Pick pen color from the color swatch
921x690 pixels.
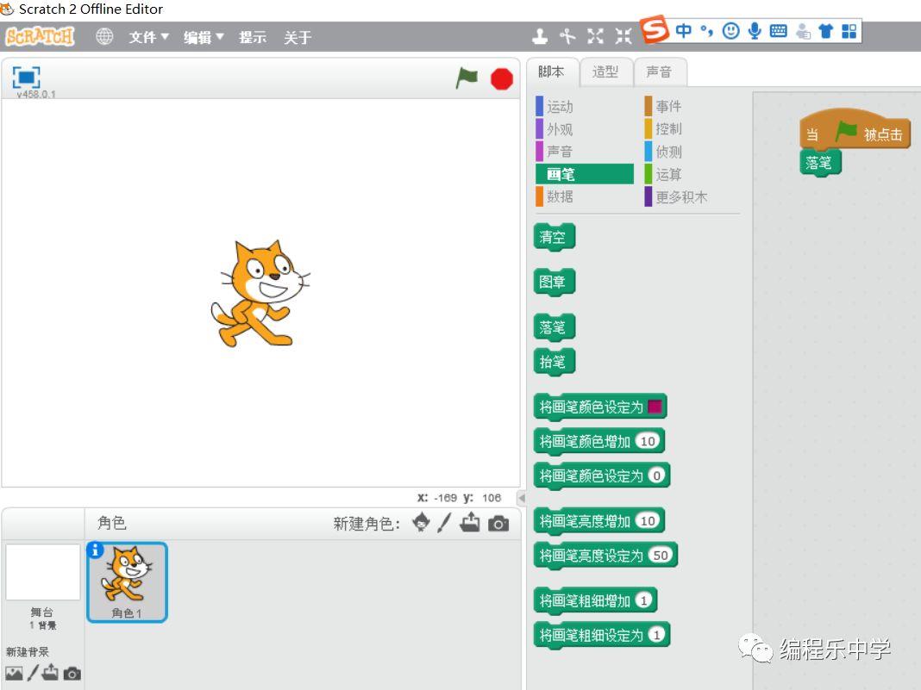pyautogui.click(x=655, y=406)
